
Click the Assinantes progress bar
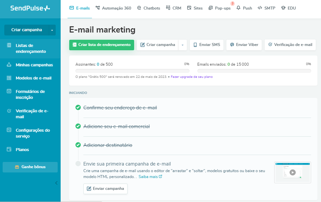tap(132, 71)
